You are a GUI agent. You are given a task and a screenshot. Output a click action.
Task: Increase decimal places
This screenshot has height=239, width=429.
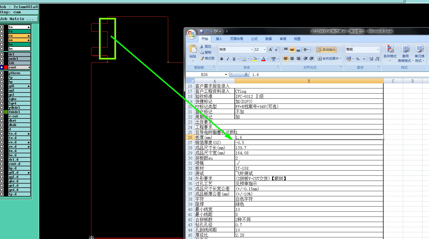click(371, 59)
